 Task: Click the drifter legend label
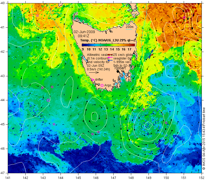(99, 80)
